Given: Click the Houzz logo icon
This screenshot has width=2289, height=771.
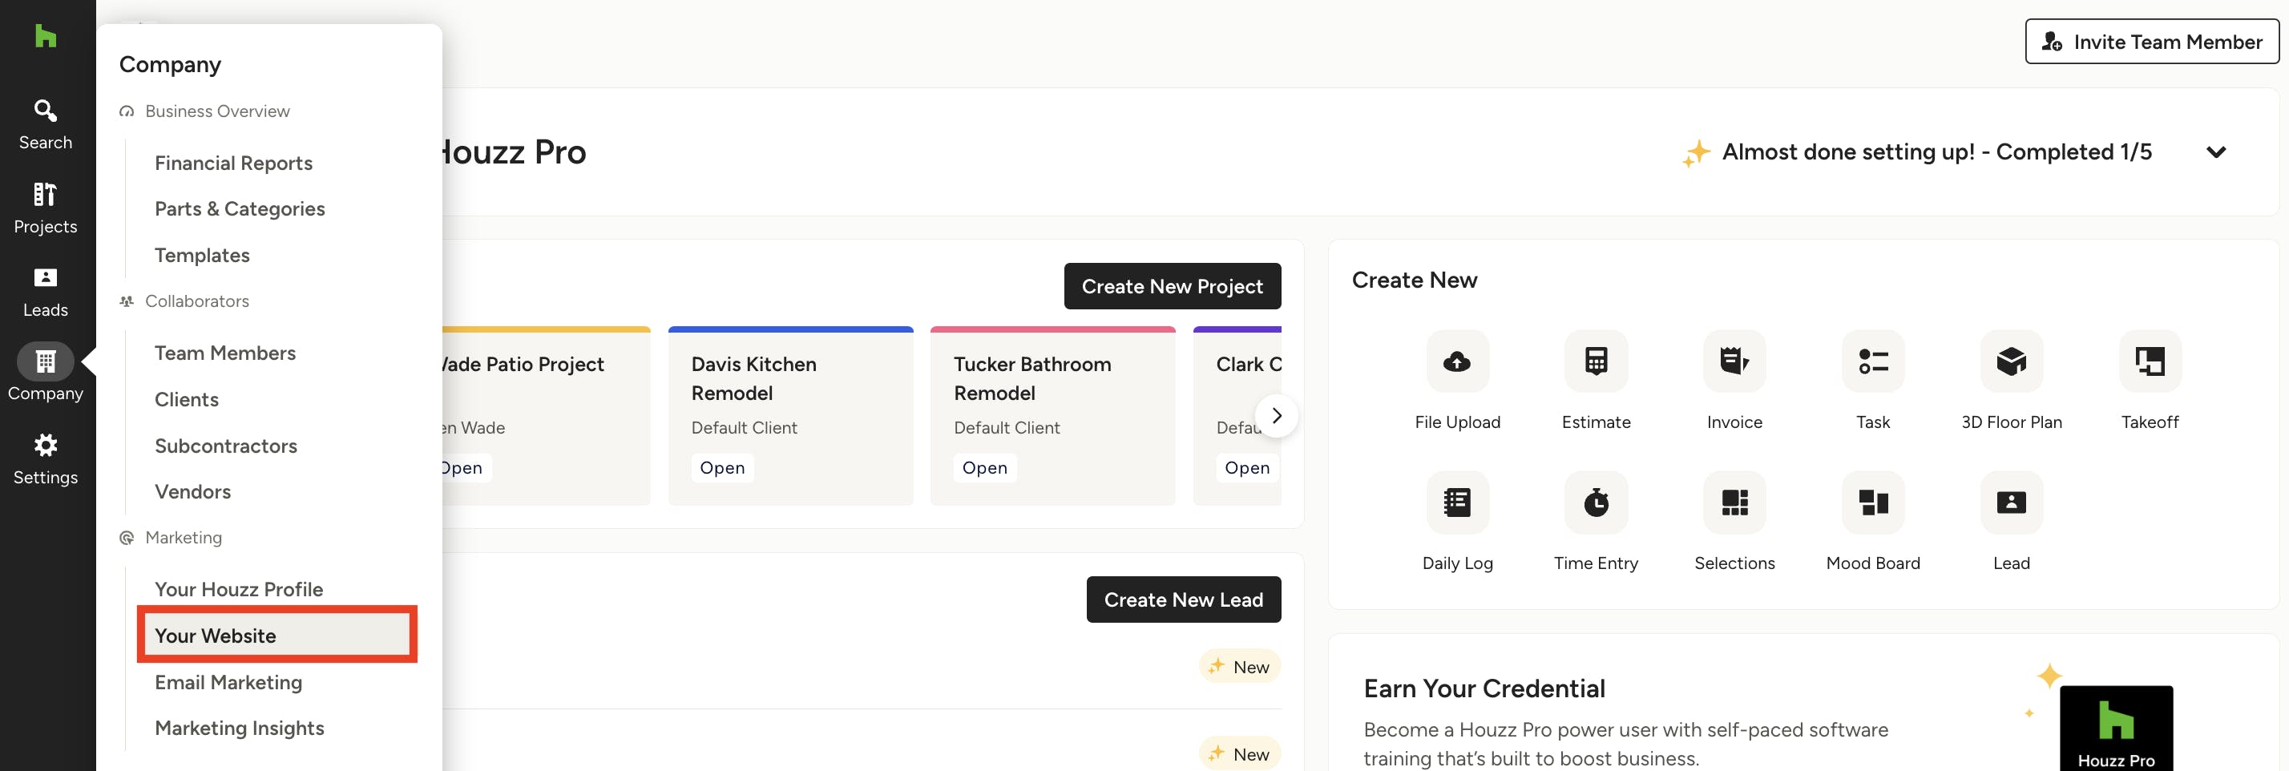Looking at the screenshot, I should 46,35.
